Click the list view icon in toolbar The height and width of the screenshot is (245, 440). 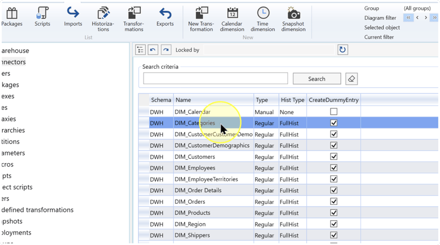pos(140,50)
